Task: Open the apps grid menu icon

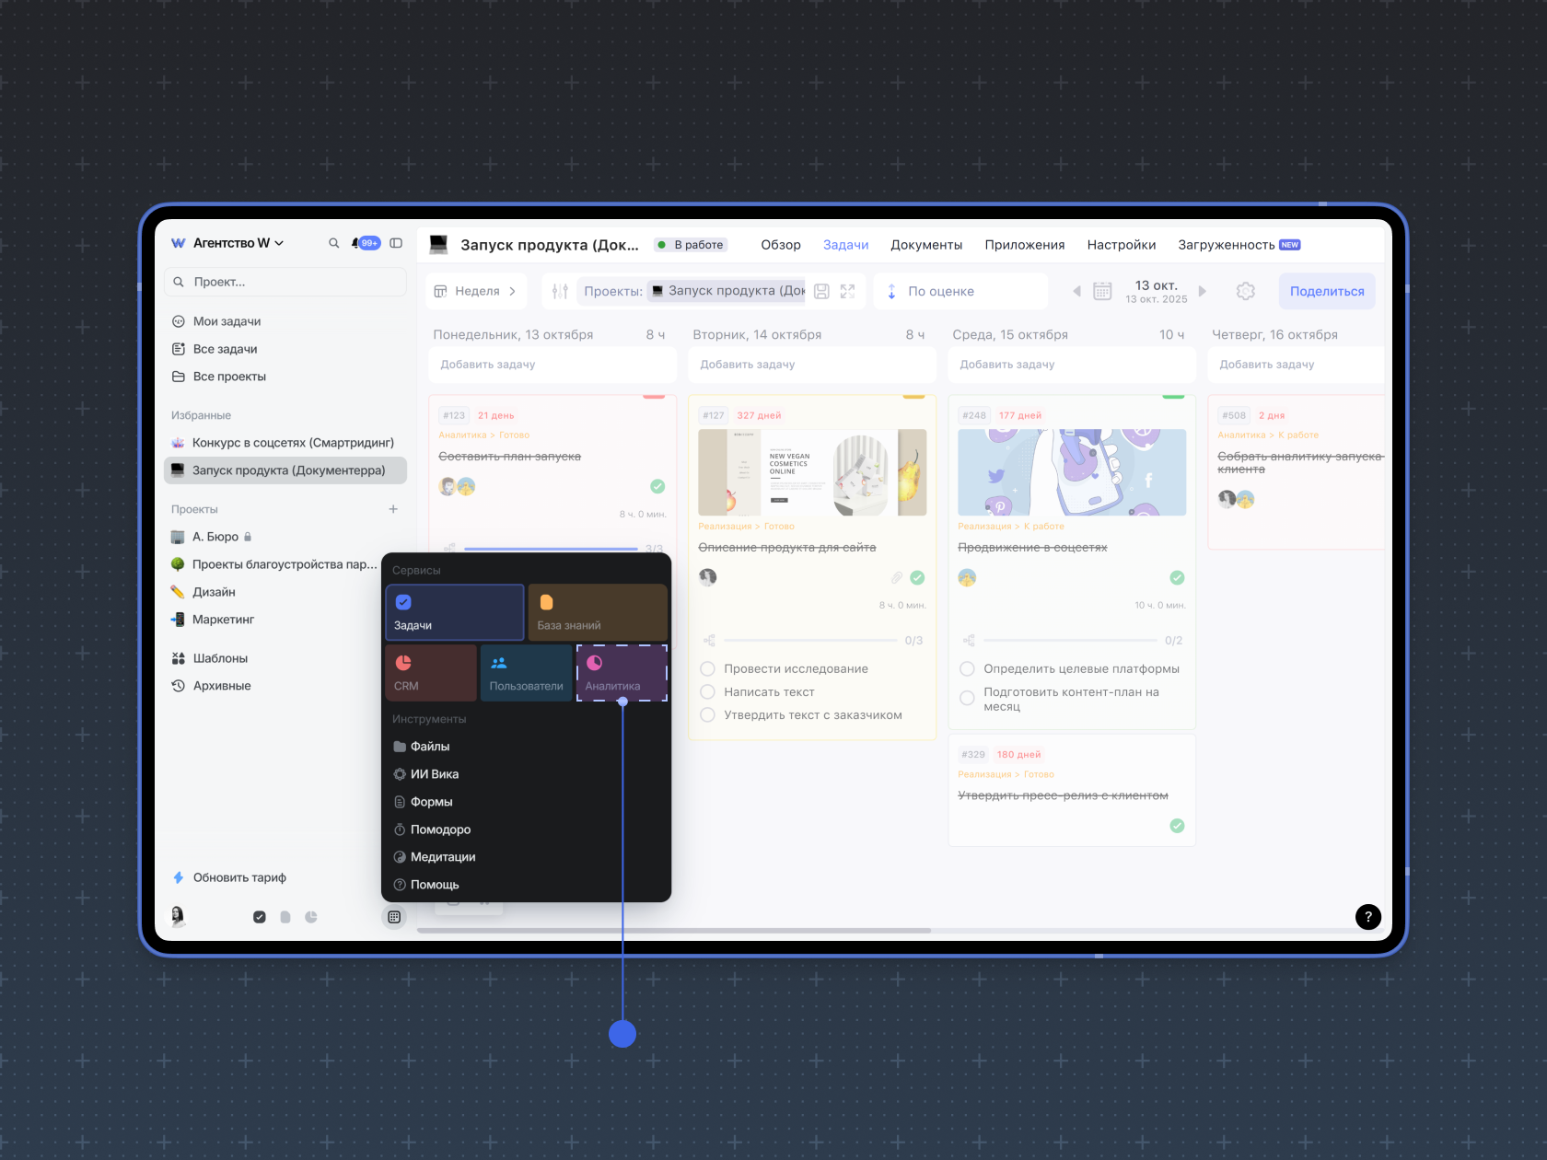Action: pyautogui.click(x=394, y=917)
